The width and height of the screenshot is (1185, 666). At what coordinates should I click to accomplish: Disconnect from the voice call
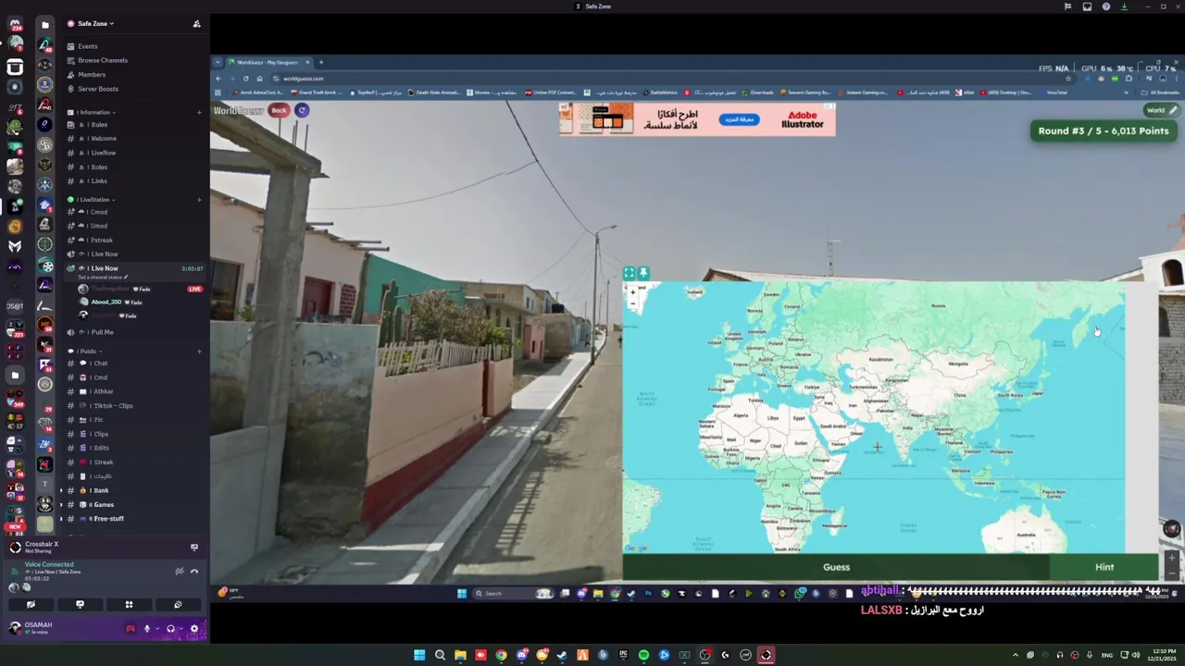[193, 571]
